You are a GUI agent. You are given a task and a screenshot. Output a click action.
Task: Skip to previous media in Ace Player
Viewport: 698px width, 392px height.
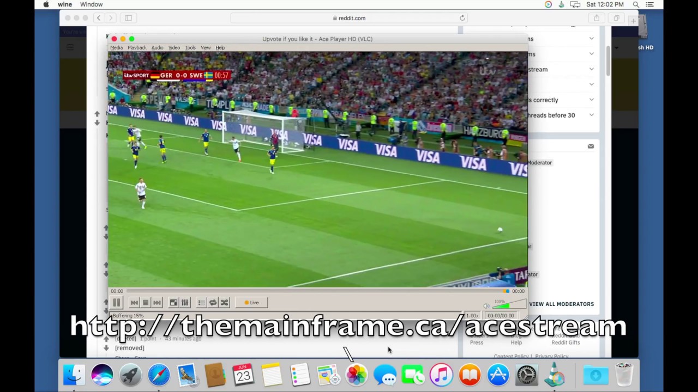(x=134, y=303)
